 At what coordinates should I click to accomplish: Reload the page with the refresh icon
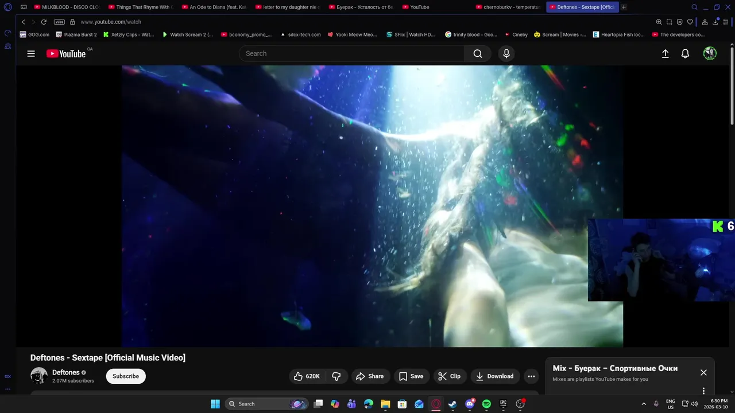(x=44, y=22)
